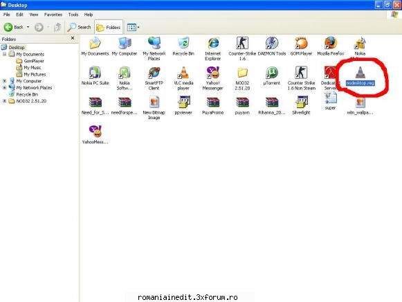Image resolution: width=402 pixels, height=302 pixels.
Task: Select My Music in folder tree
Action: pos(33,67)
